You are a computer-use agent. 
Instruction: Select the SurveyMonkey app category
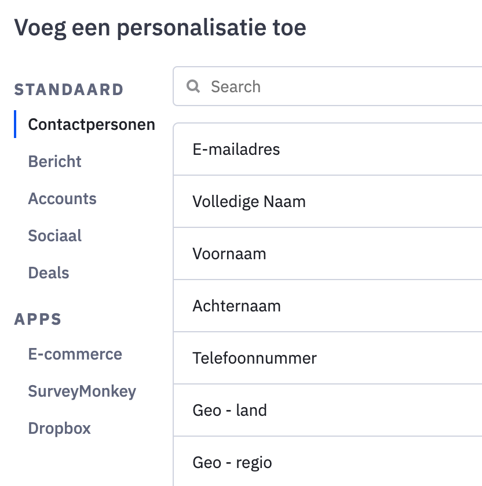[82, 391]
